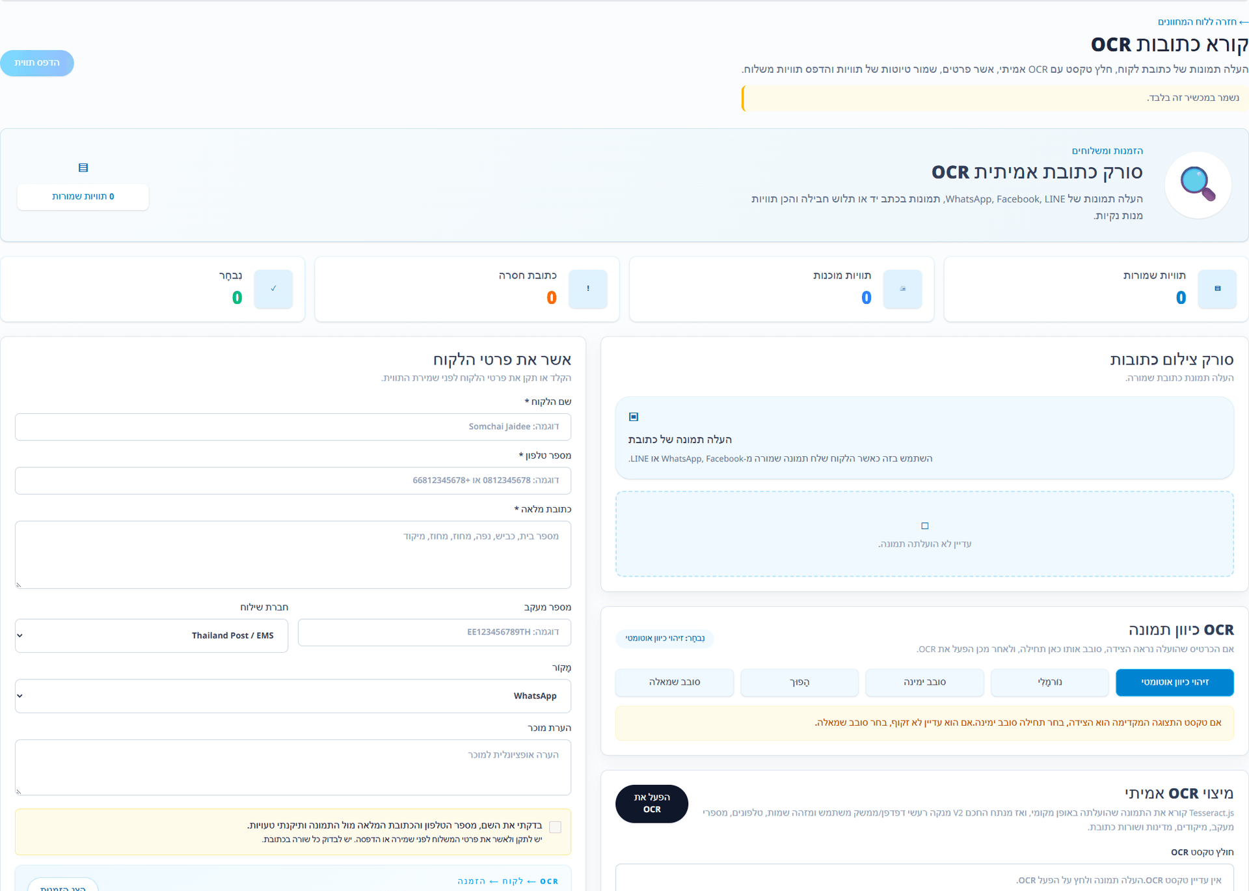Click the selected auto-detect orientation badge
This screenshot has height=891, width=1249.
tap(665, 638)
